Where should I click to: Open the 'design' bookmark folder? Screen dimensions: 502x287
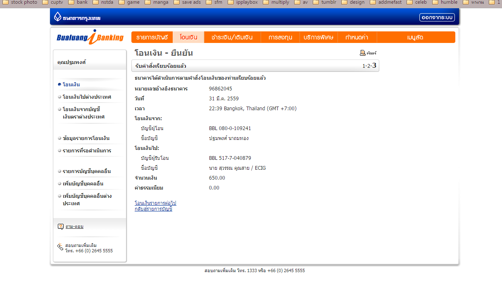(352, 2)
